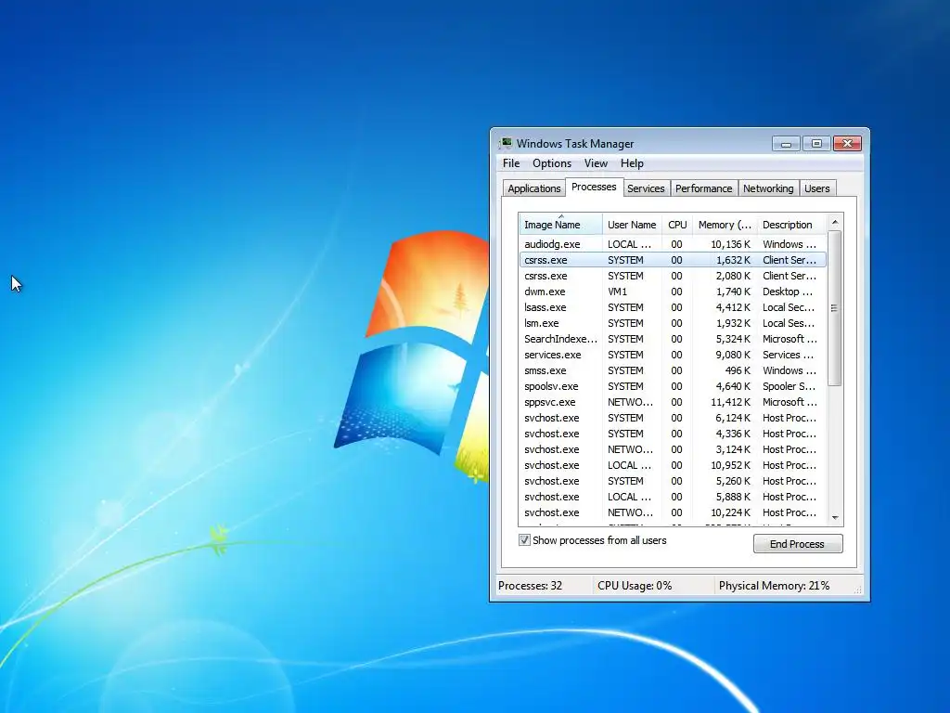Select the sppsvc.exe process
This screenshot has width=950, height=713.
tap(673, 402)
